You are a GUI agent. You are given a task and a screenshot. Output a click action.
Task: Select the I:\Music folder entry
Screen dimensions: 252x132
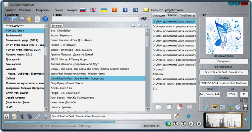pyautogui.click(x=174, y=74)
